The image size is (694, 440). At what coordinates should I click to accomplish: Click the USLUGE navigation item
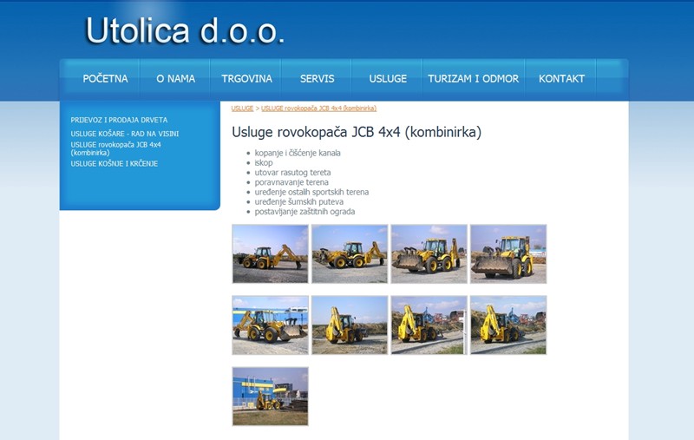coord(388,79)
